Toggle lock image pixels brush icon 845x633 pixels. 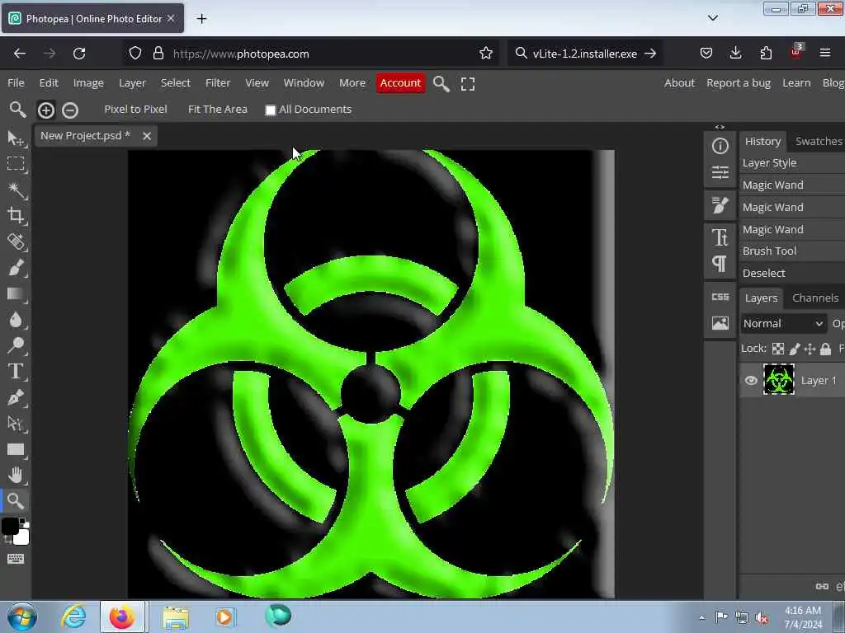795,349
